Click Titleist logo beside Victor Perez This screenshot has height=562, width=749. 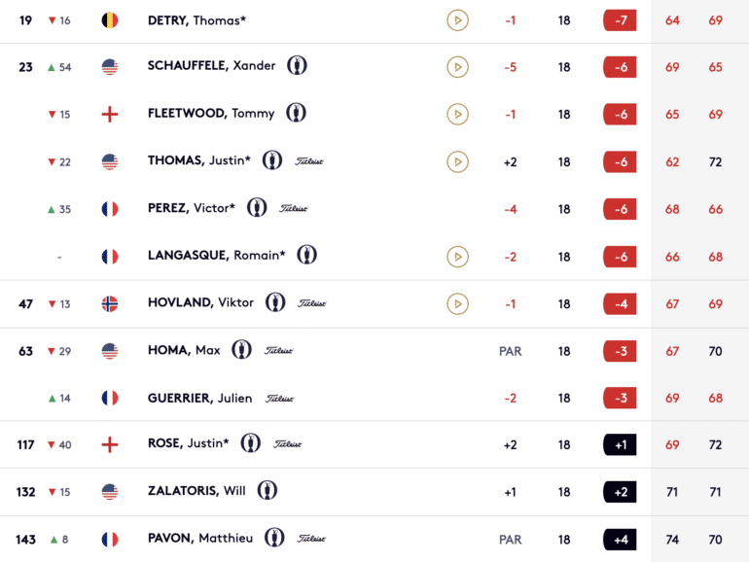pyautogui.click(x=294, y=209)
